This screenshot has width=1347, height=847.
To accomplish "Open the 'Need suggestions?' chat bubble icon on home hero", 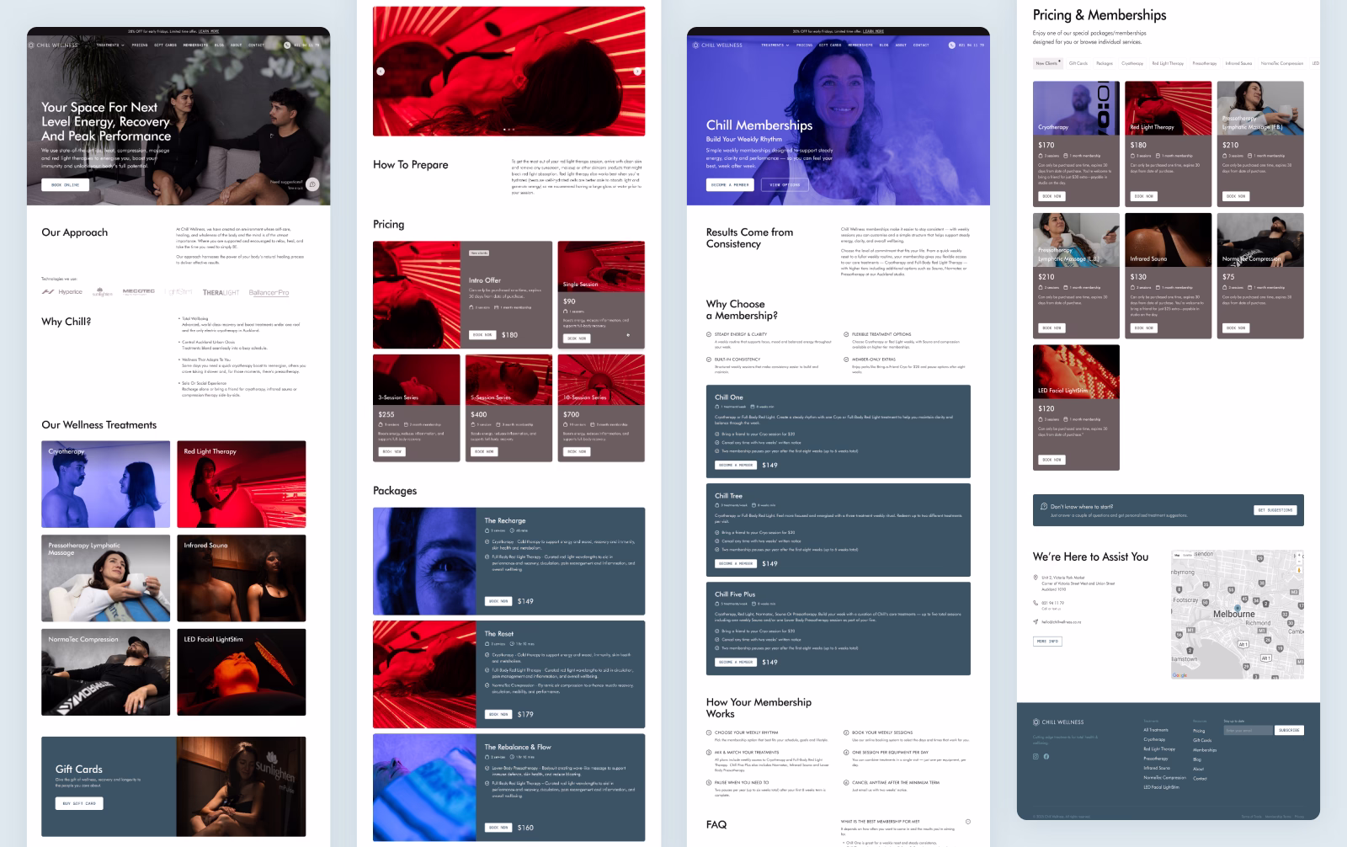I will [312, 184].
